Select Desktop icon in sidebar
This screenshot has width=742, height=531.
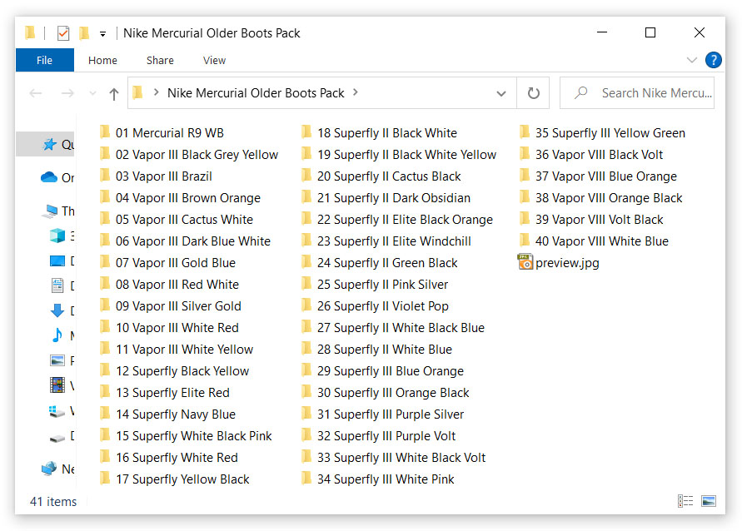[x=57, y=261]
